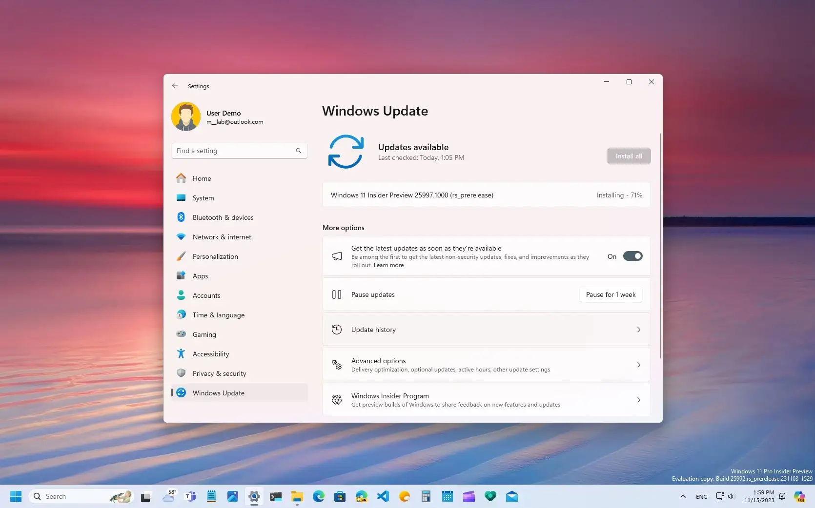Click the Install all button
Viewport: 815px width, 508px height.
[629, 156]
